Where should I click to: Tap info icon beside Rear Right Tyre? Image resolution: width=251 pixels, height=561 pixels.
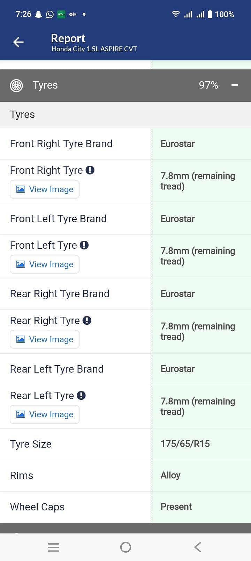tap(87, 321)
